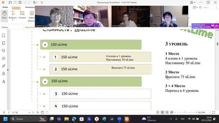Image resolution: width=219 pixels, height=123 pixels.
Task: Click the РУС language indicator
Action: pos(183,119)
